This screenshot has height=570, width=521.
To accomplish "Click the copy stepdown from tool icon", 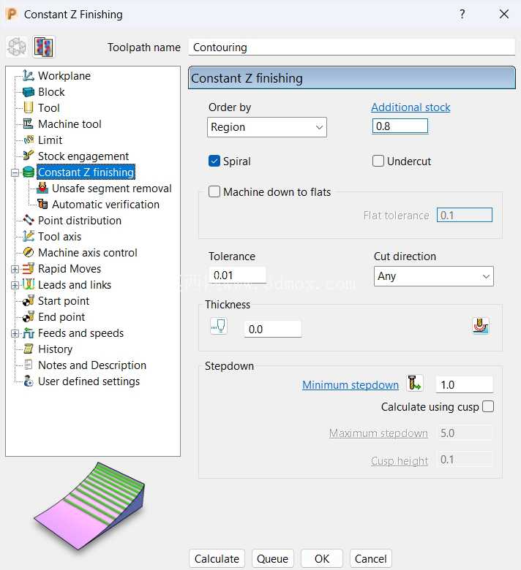I will (x=415, y=383).
